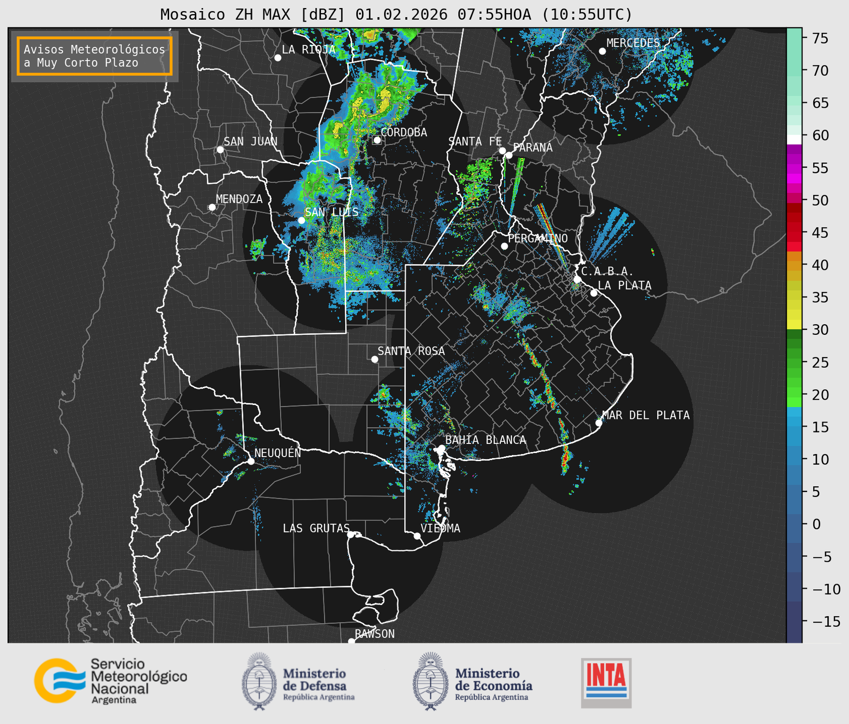Image resolution: width=849 pixels, height=724 pixels.
Task: Click the Ministerio de Economía emblem
Action: pos(430,681)
